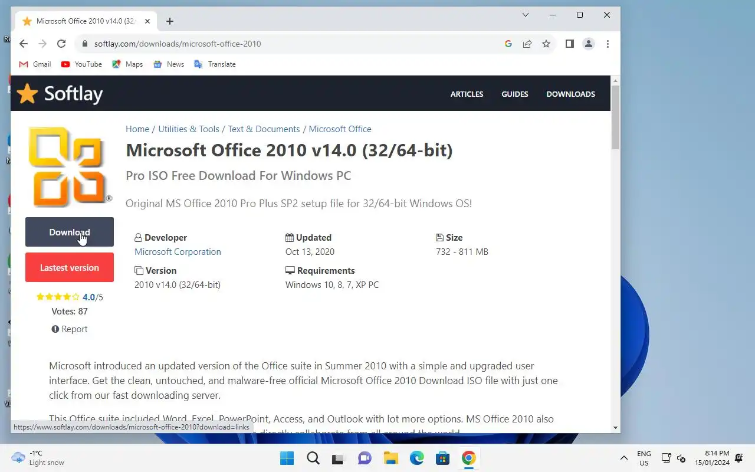The image size is (755, 472).
Task: Open the Maps bookmark
Action: point(127,64)
